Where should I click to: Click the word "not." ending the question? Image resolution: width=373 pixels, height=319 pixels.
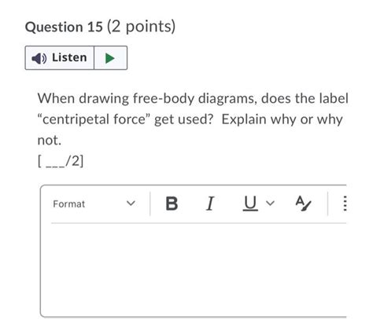[x=50, y=140]
